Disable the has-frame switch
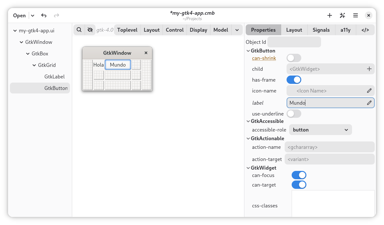This screenshot has width=384, height=225. [x=294, y=80]
